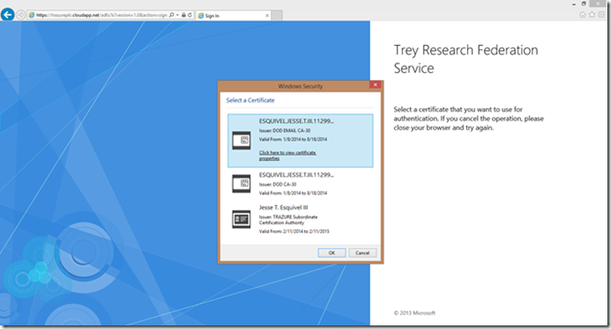Screen dimensions: 611x329
Task: Click the DOD EMAIL CA-30 certificate icon
Action: (241, 140)
